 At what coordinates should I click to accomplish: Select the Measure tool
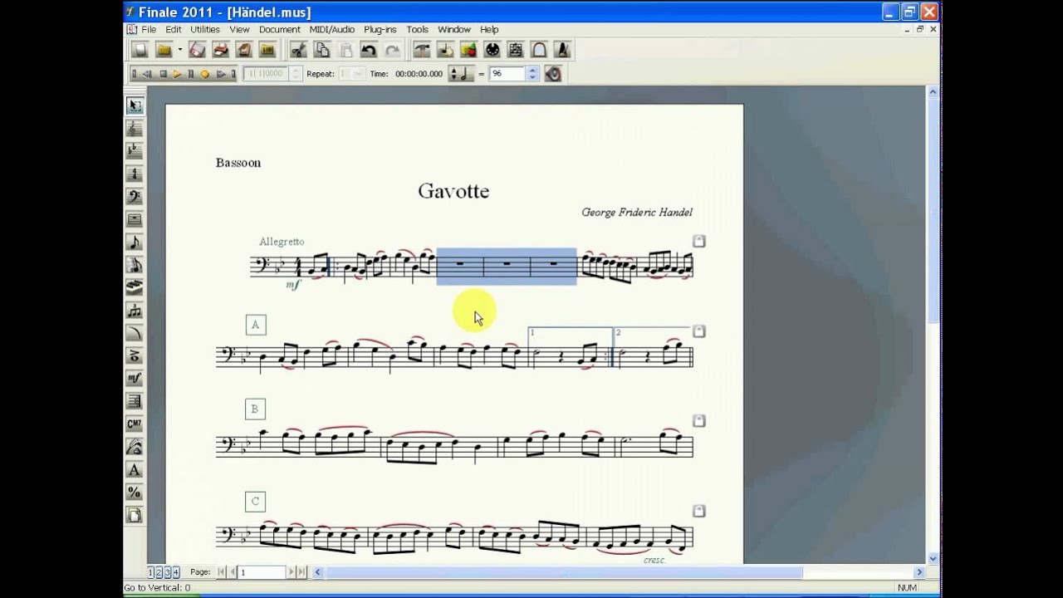click(x=135, y=219)
